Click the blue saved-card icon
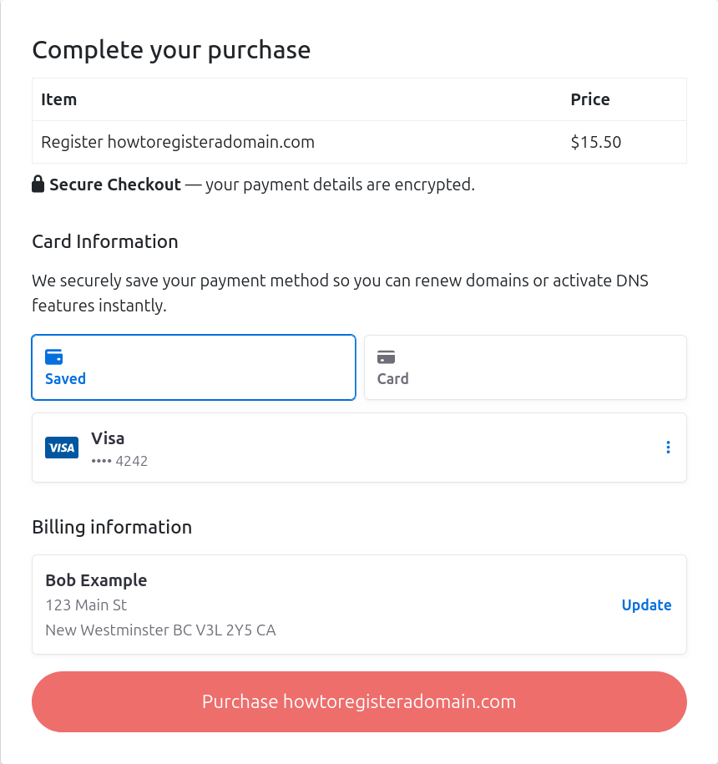 coord(54,356)
